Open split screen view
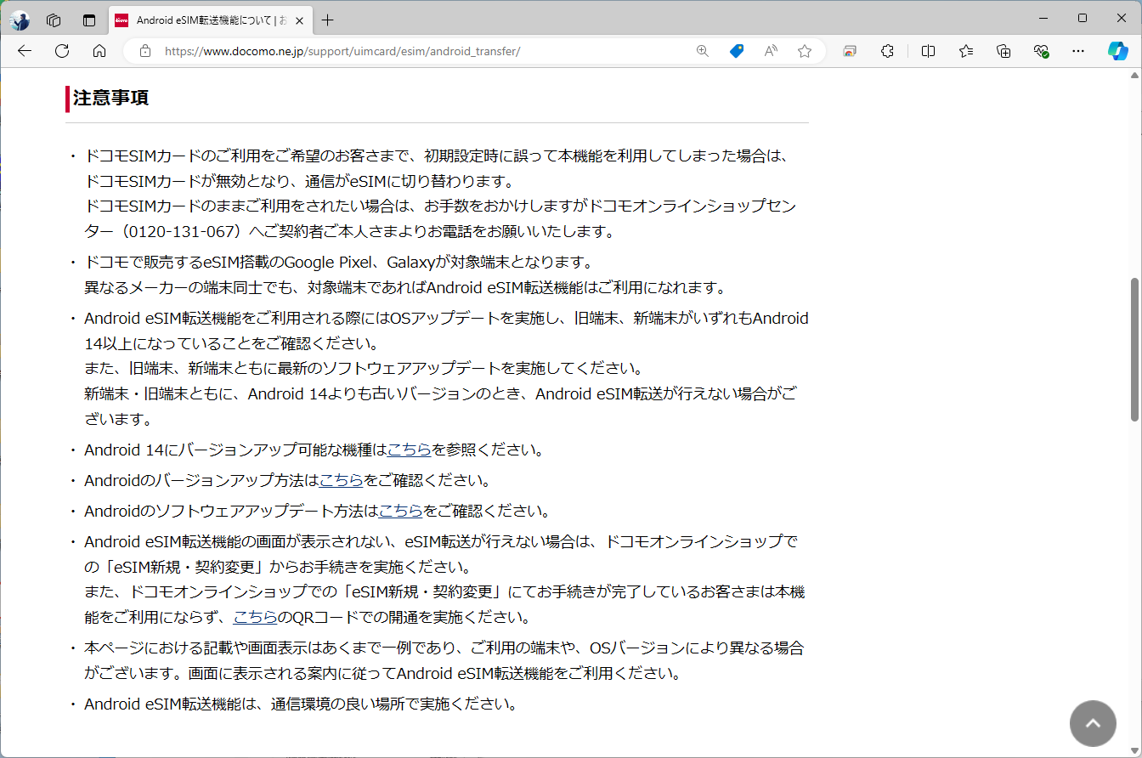This screenshot has width=1142, height=758. 928,51
